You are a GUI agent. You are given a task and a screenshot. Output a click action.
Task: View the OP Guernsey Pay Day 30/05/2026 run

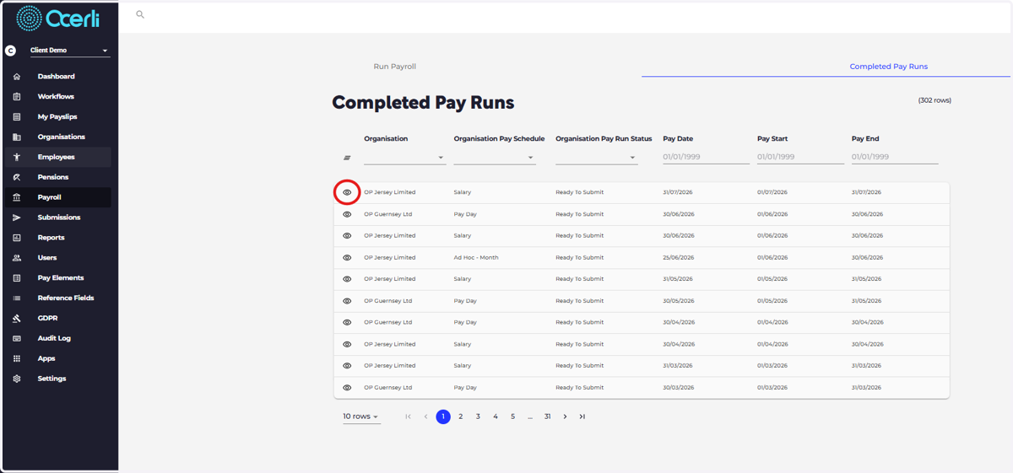coord(347,301)
